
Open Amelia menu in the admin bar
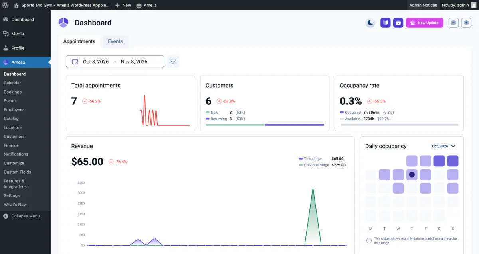coord(146,5)
